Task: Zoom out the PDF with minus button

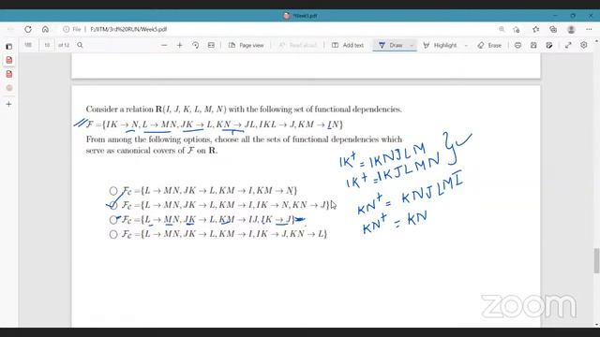Action: 164,45
